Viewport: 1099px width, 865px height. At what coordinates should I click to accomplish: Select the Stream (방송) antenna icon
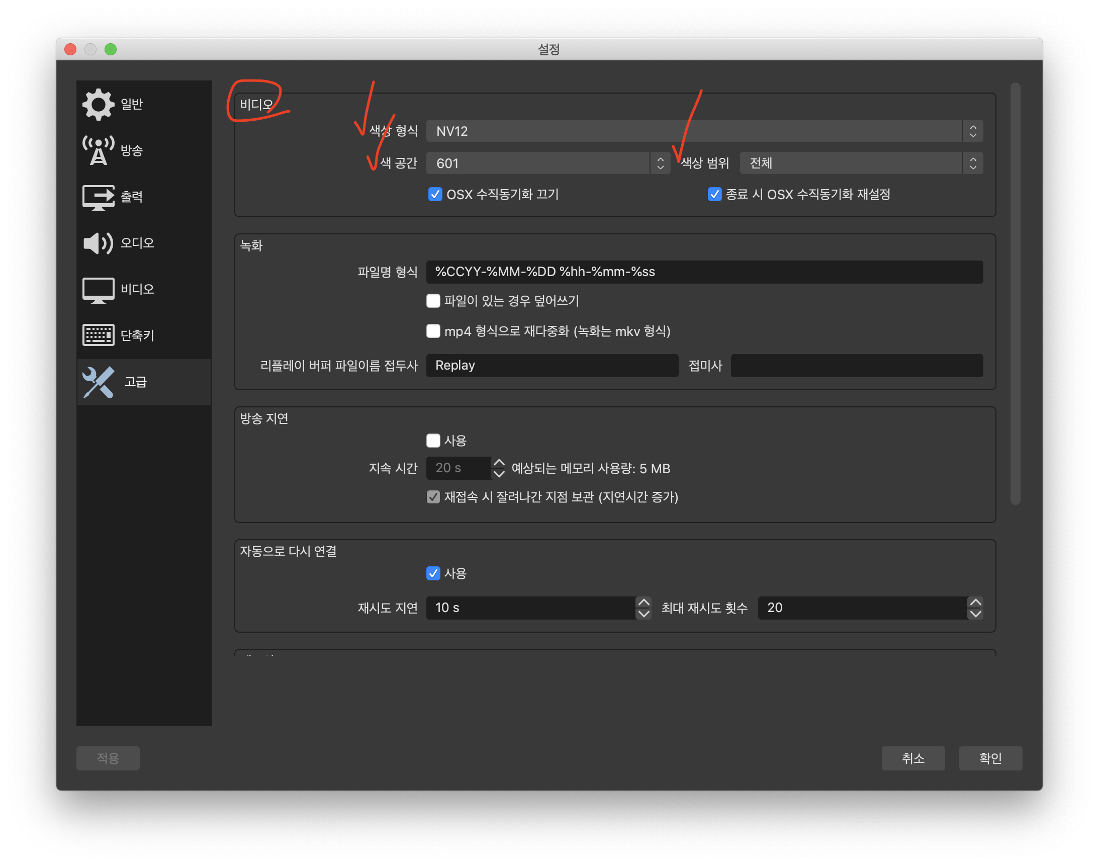point(98,150)
